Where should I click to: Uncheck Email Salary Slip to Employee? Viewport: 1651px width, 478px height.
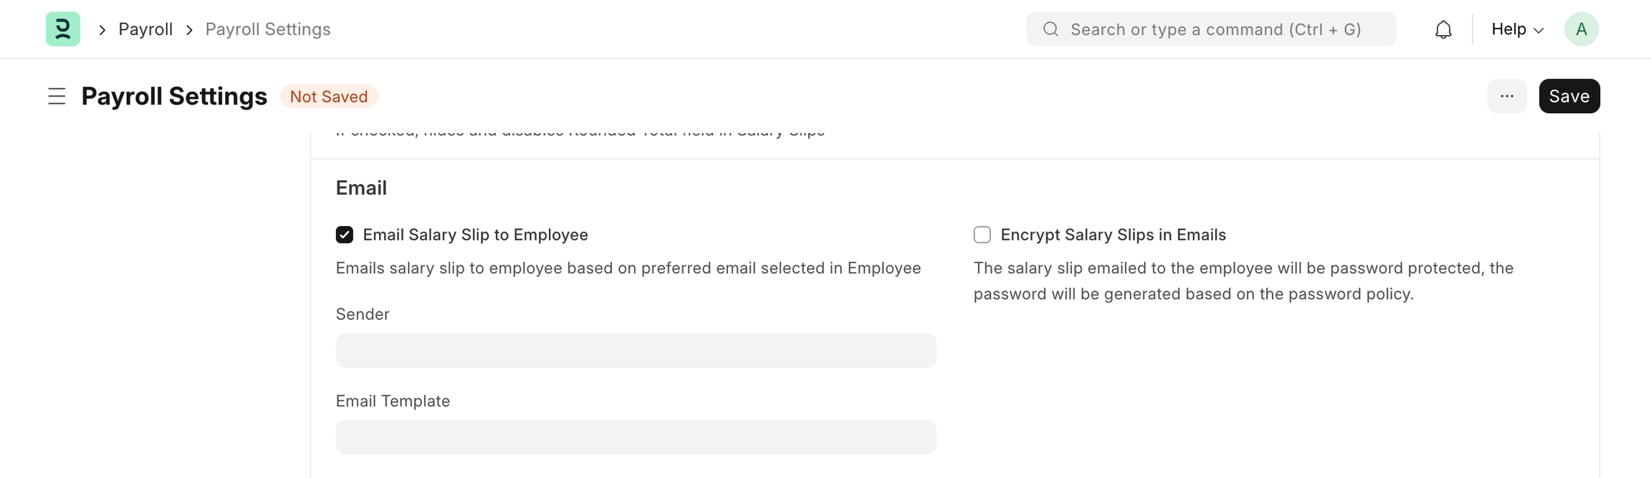345,235
